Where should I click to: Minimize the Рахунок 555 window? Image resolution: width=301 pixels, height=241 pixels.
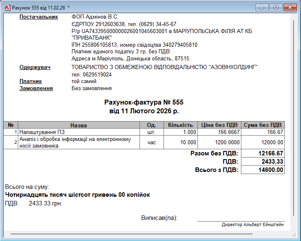coord(261,7)
